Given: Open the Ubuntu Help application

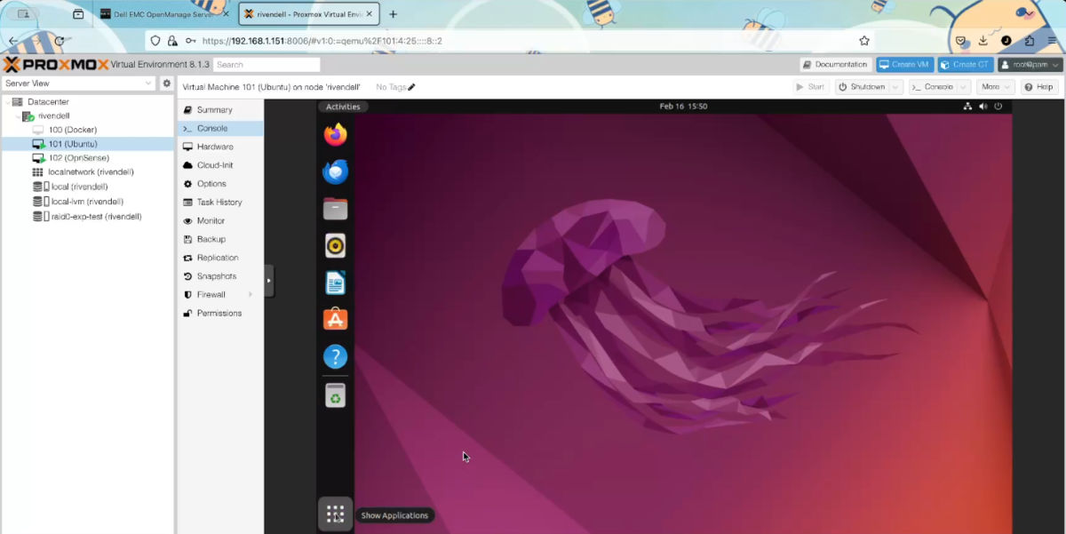Looking at the screenshot, I should coord(335,356).
